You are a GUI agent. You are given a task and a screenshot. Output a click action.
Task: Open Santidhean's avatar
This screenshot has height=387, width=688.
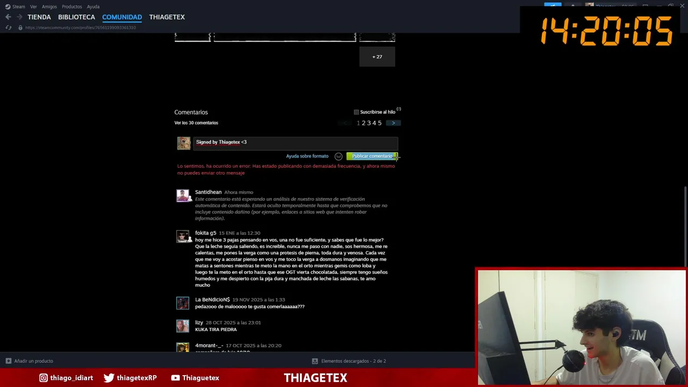pos(183,196)
